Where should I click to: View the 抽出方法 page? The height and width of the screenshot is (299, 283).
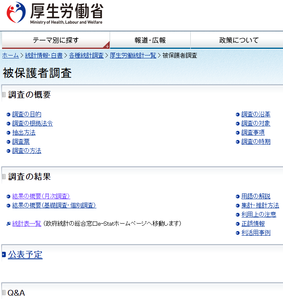pos(24,133)
